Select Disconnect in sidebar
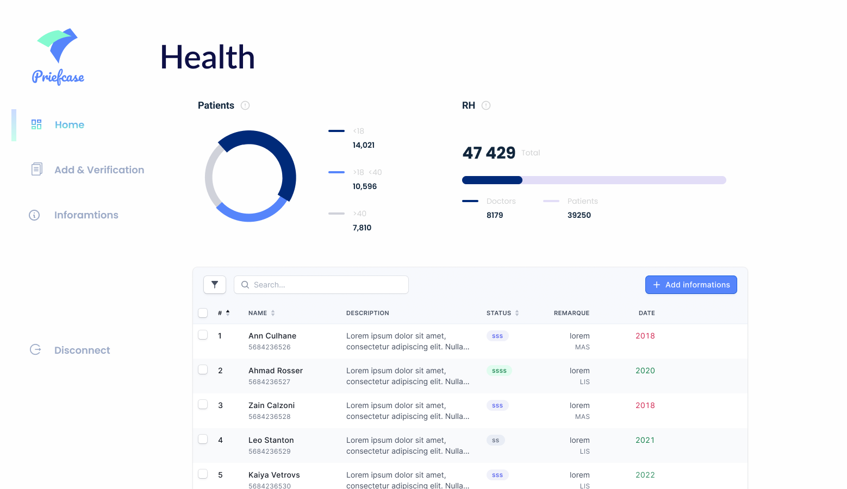 coord(82,350)
